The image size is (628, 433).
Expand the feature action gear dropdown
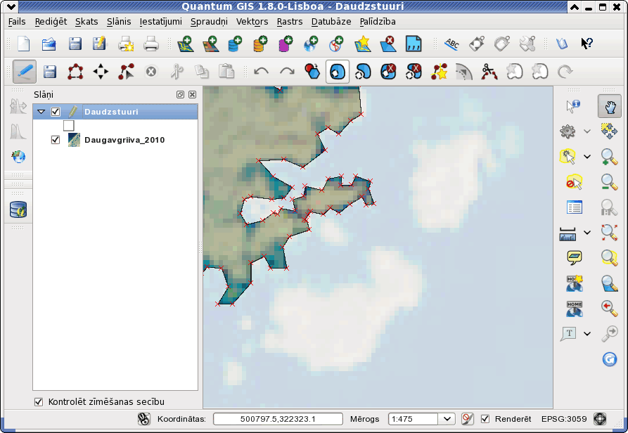pos(587,131)
